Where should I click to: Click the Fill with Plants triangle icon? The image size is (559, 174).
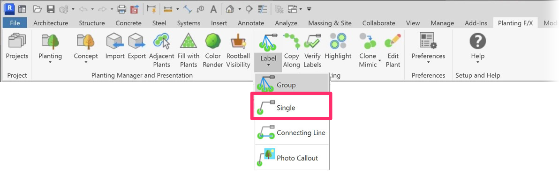188,41
